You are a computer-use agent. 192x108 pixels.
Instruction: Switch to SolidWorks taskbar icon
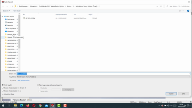[52, 105]
